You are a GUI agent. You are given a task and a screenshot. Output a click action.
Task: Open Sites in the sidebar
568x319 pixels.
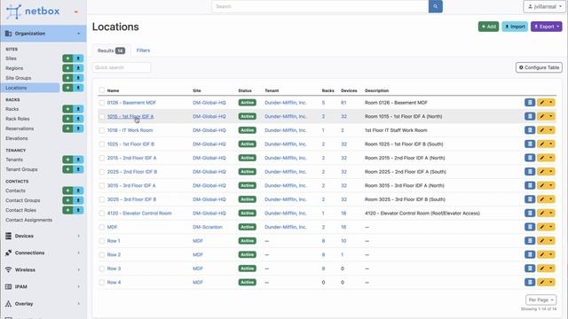point(11,58)
